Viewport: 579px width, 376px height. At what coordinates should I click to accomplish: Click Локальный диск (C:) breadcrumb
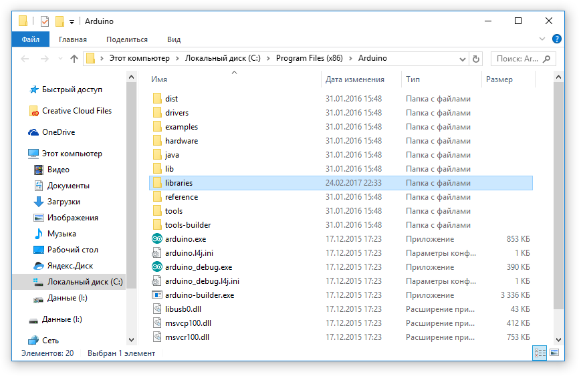pyautogui.click(x=223, y=58)
